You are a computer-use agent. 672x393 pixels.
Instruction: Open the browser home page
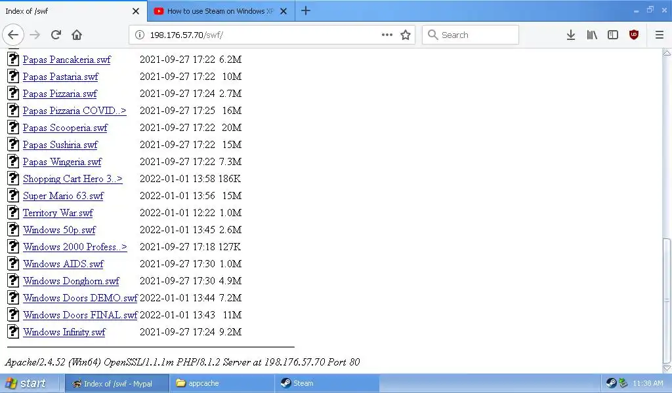tap(77, 35)
